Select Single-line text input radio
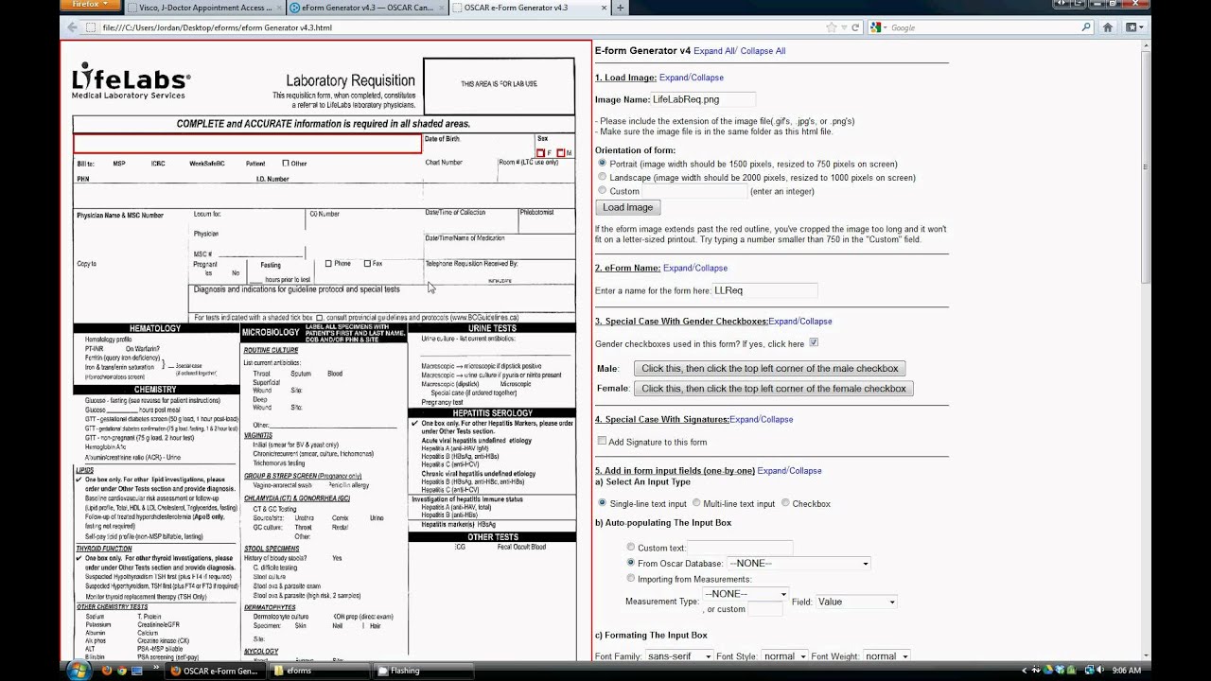The height and width of the screenshot is (681, 1211). coord(602,503)
